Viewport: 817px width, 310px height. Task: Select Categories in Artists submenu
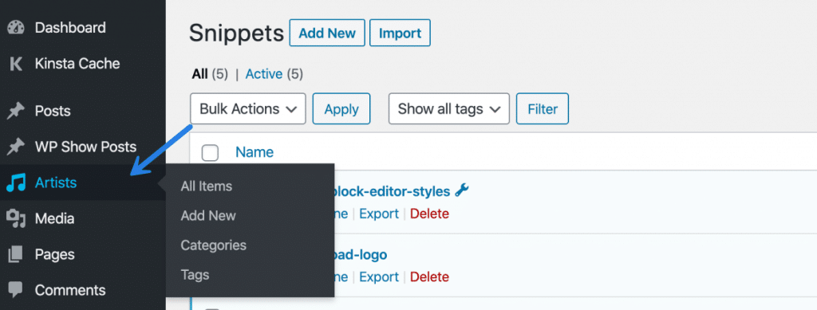[214, 245]
